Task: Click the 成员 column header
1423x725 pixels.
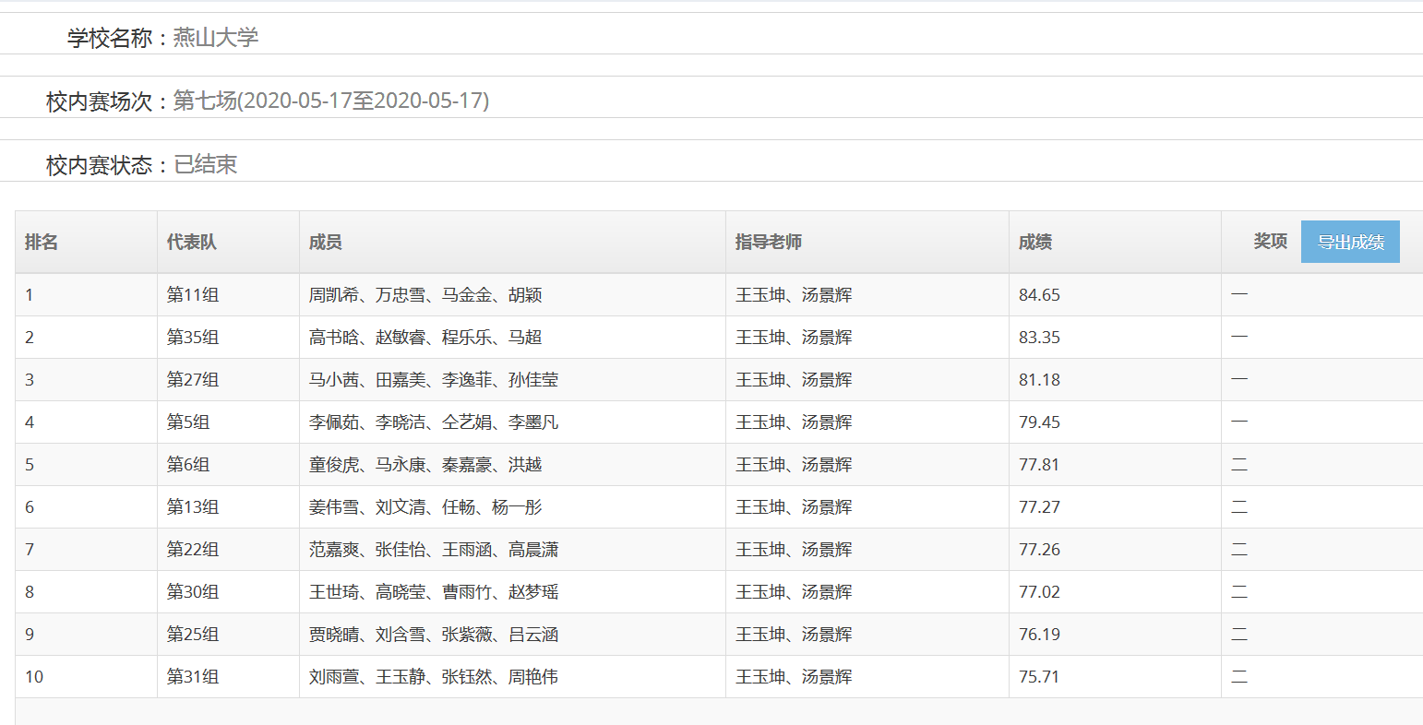Action: coord(325,242)
